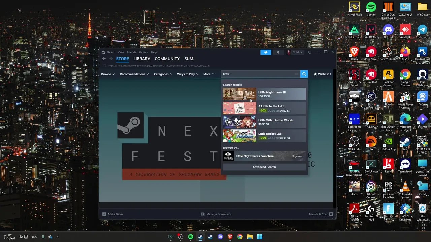Go forward with the Steam forward arrow
The height and width of the screenshot is (242, 431).
pos(111,59)
